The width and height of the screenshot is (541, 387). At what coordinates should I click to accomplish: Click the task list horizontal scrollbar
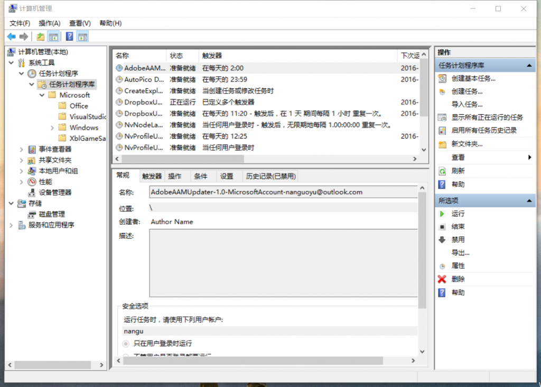pyautogui.click(x=266, y=159)
